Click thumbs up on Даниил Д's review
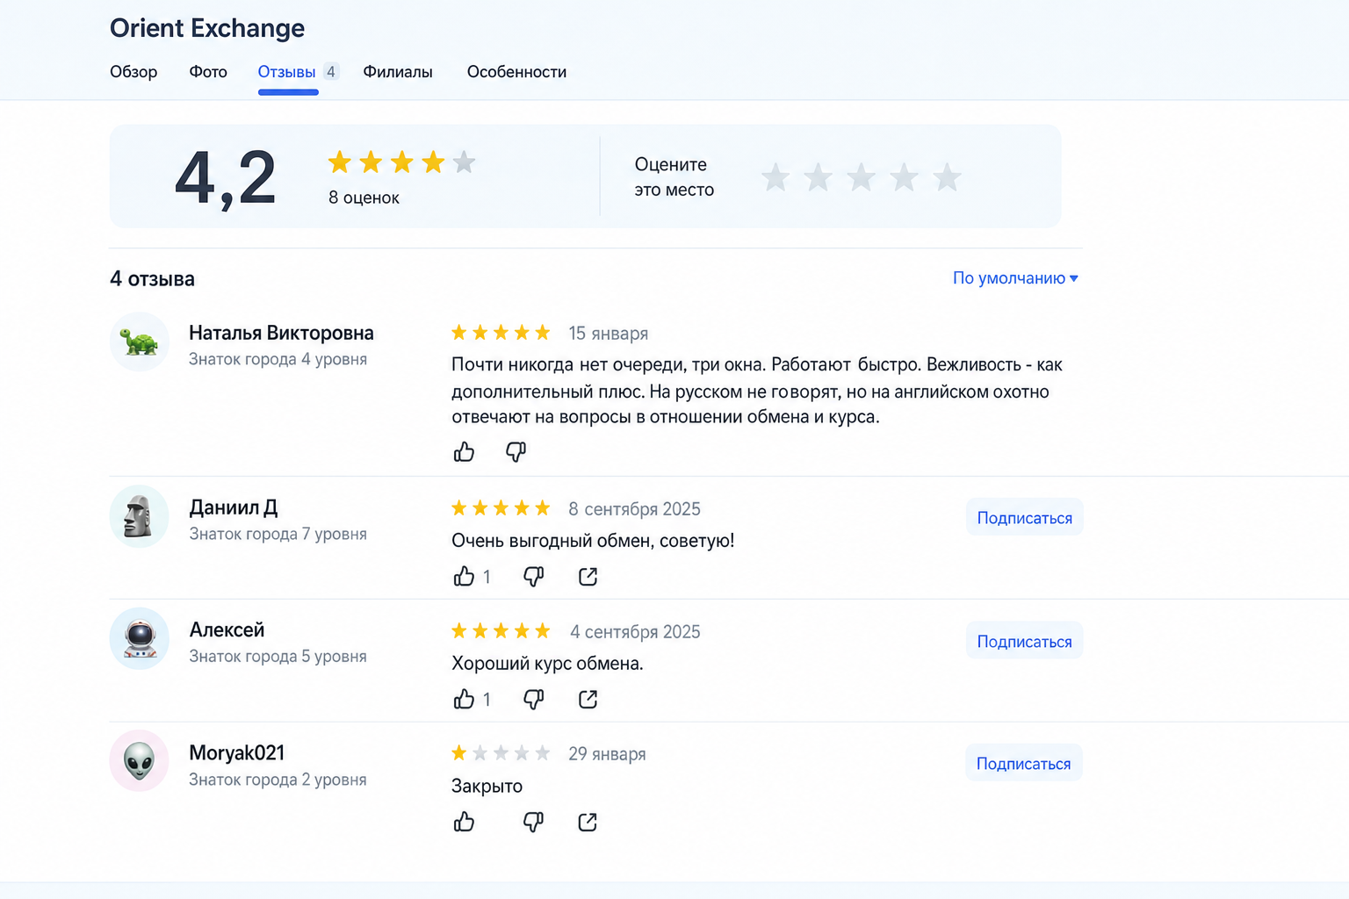This screenshot has width=1349, height=899. click(x=464, y=576)
